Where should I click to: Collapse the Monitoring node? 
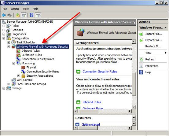click(x=13, y=63)
